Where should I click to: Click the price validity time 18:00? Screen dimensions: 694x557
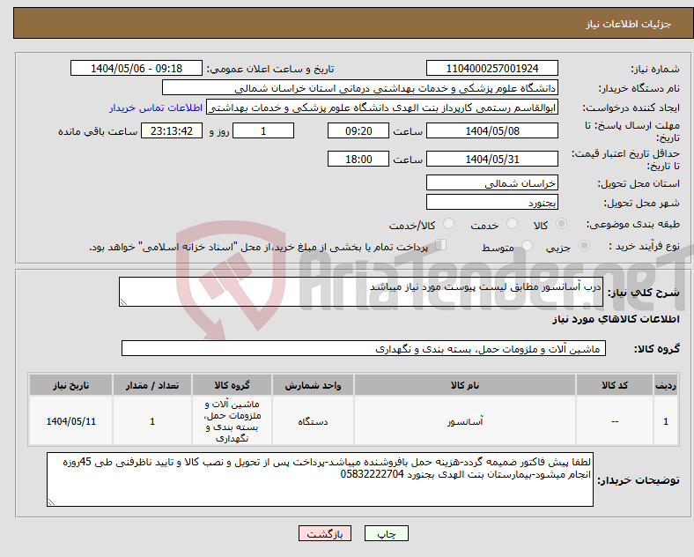click(358, 159)
